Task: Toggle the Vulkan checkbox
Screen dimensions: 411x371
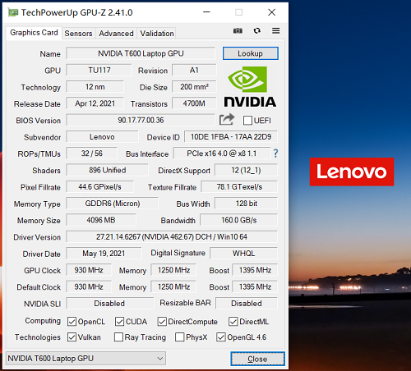Action: (72, 337)
